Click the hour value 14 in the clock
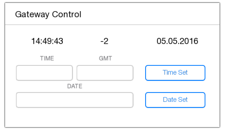The width and height of the screenshot is (225, 130). point(36,41)
